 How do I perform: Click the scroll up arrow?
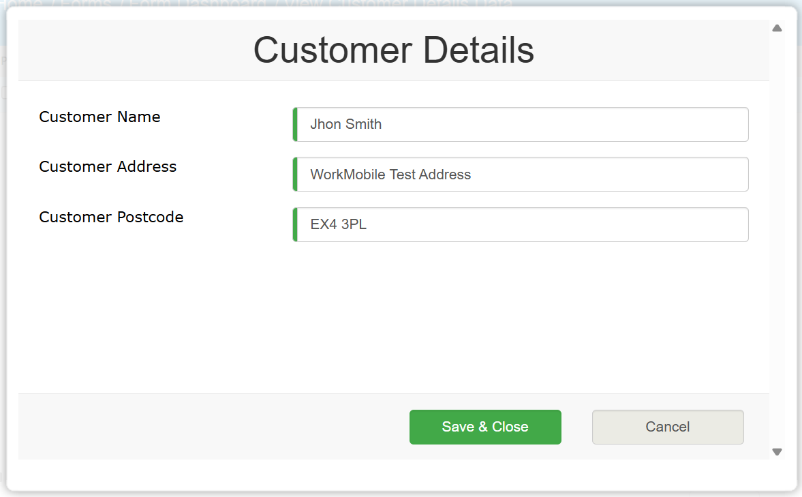(777, 29)
